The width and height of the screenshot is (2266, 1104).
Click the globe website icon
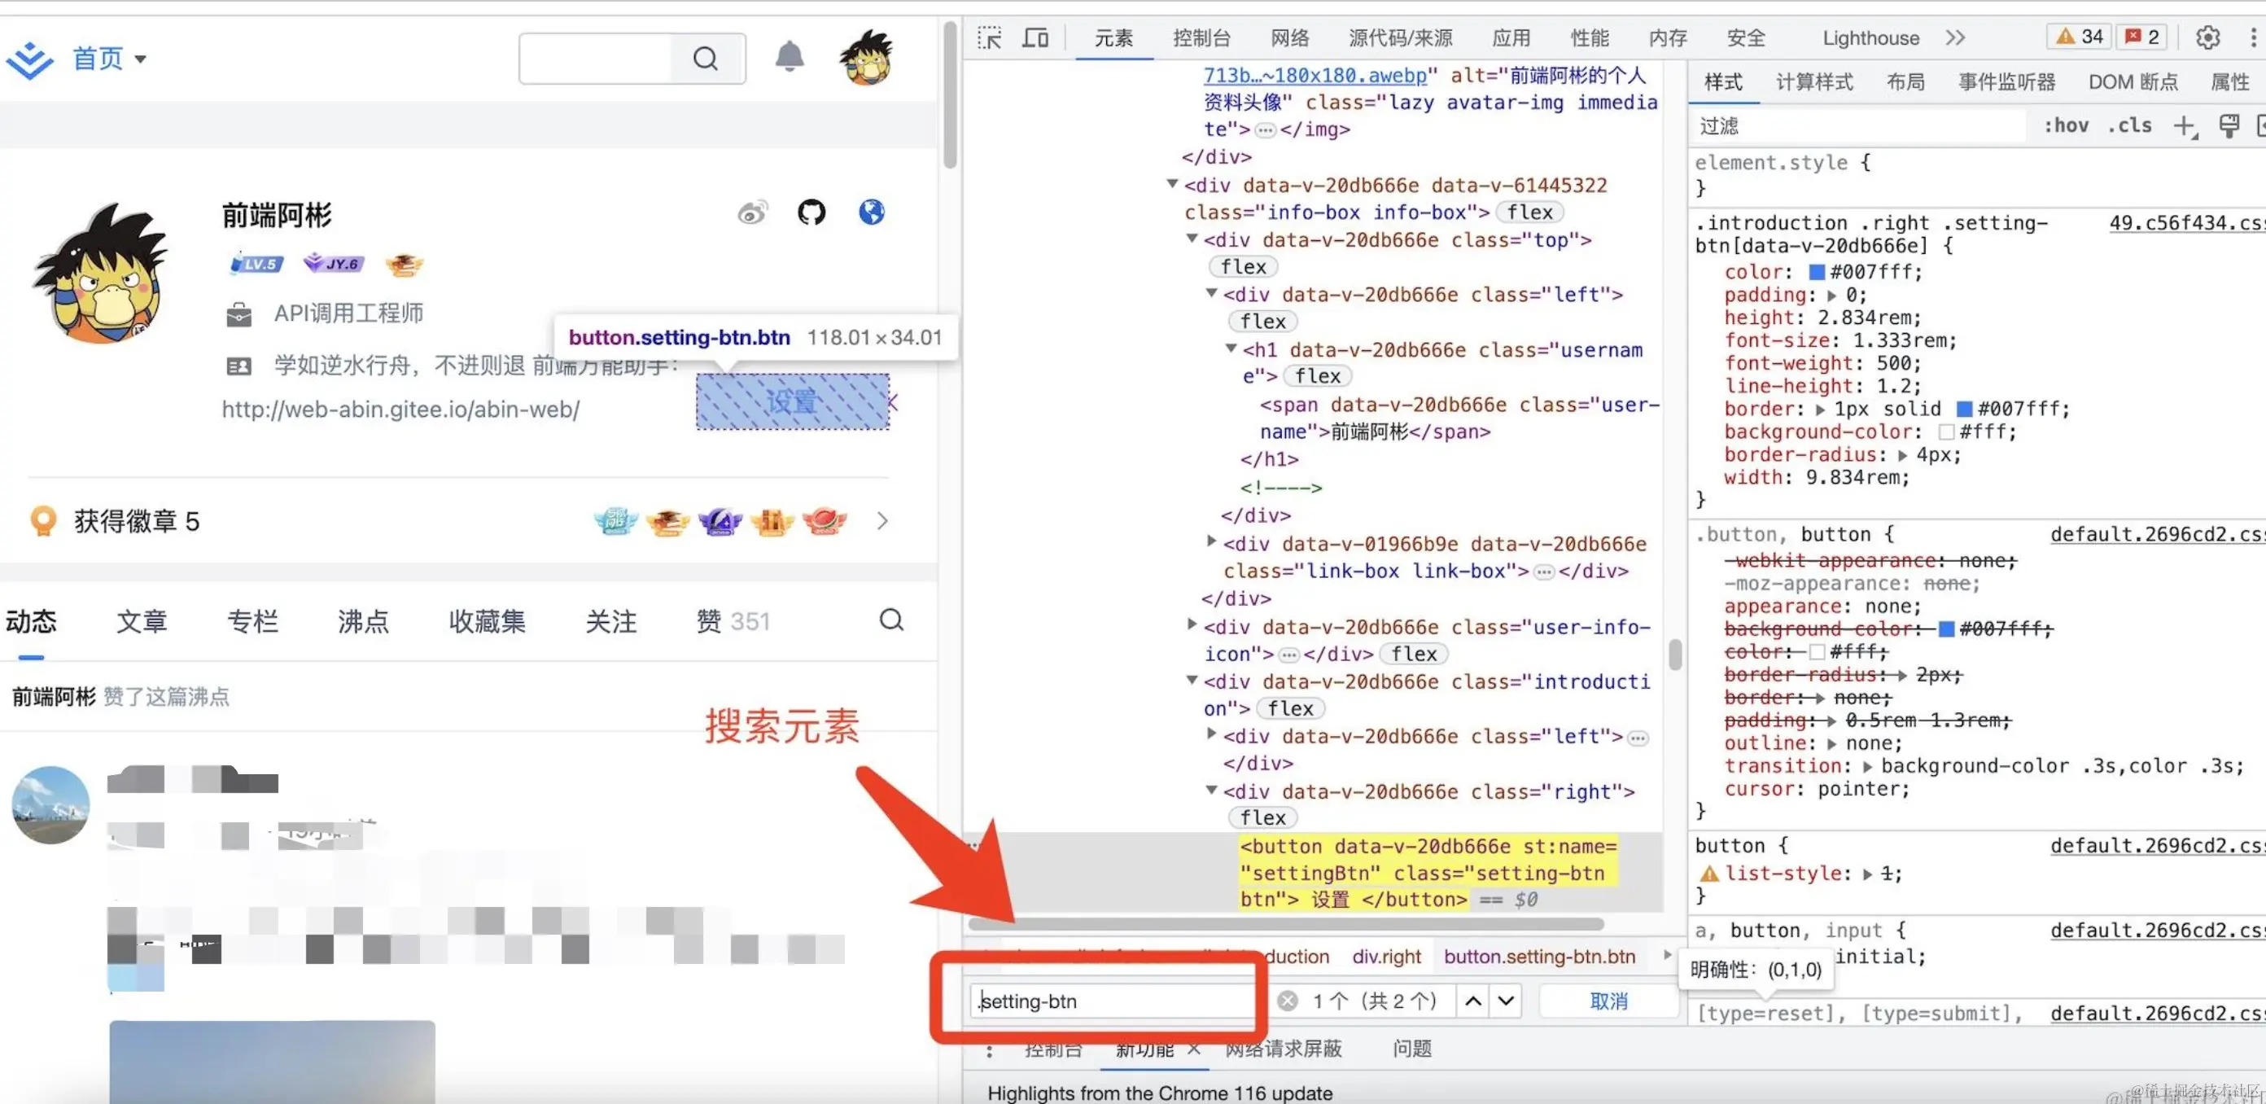pyautogui.click(x=871, y=212)
